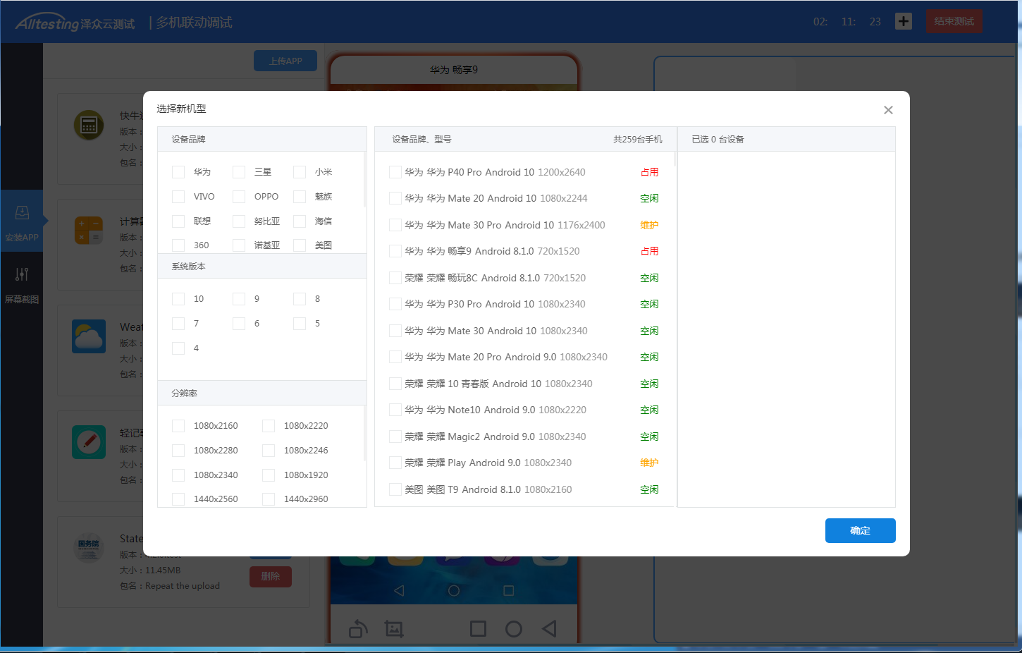Tick the 联想 brand checkbox

(178, 221)
